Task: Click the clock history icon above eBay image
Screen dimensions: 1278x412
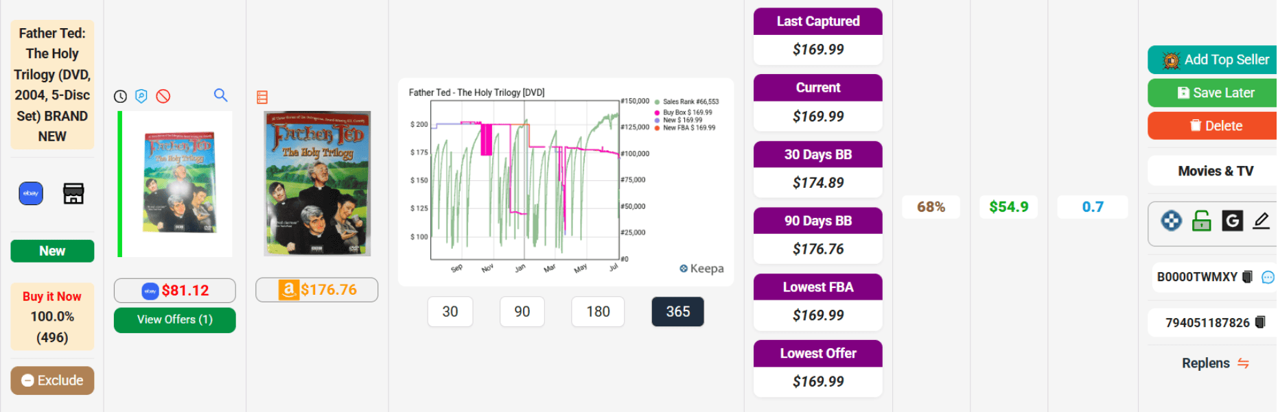Action: coord(120,97)
